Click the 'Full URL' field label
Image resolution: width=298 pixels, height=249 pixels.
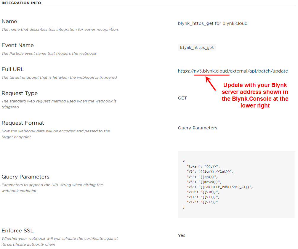click(13, 69)
